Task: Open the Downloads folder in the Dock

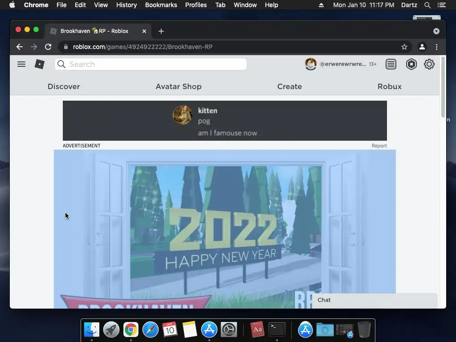Action: [325, 330]
